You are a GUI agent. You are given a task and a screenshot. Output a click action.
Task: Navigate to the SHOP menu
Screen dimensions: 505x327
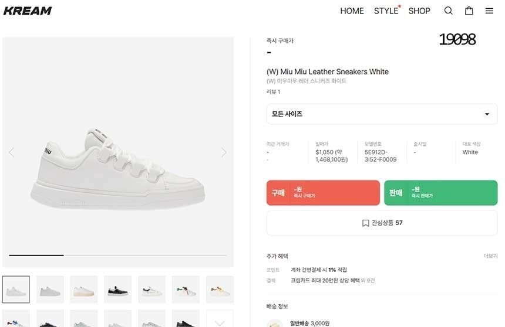(419, 11)
